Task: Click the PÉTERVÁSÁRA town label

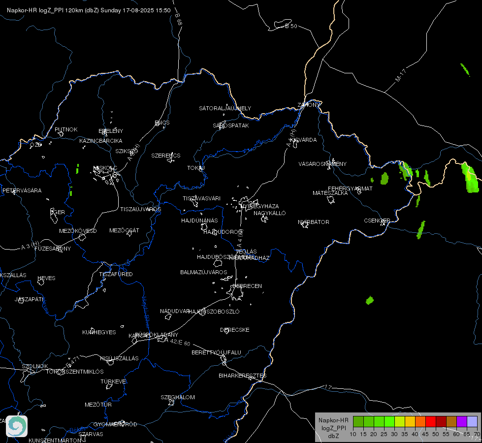Action: pos(22,190)
